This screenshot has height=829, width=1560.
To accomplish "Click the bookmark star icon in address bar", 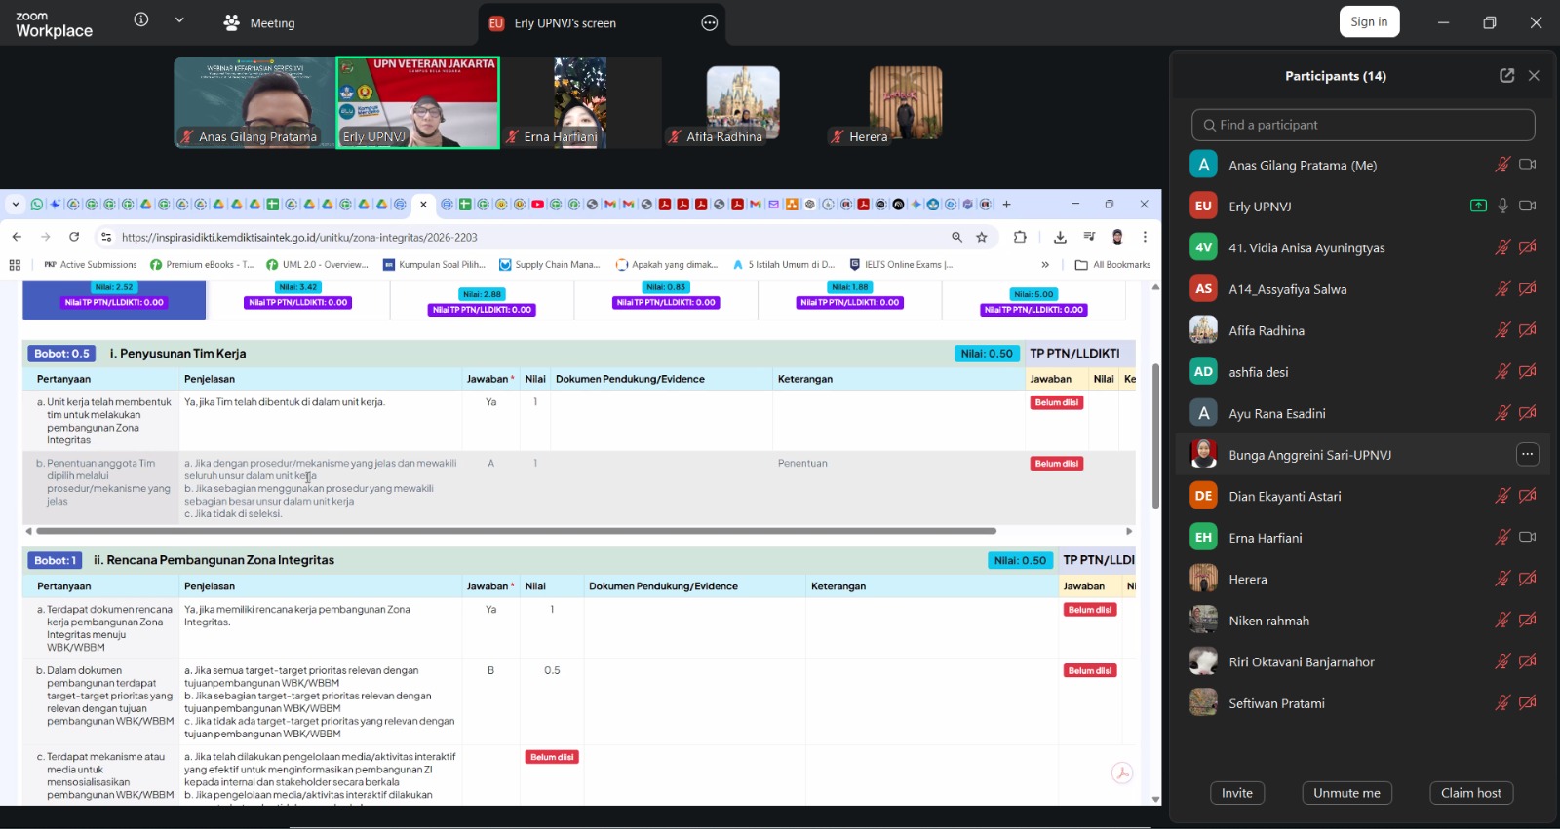I will tap(982, 237).
